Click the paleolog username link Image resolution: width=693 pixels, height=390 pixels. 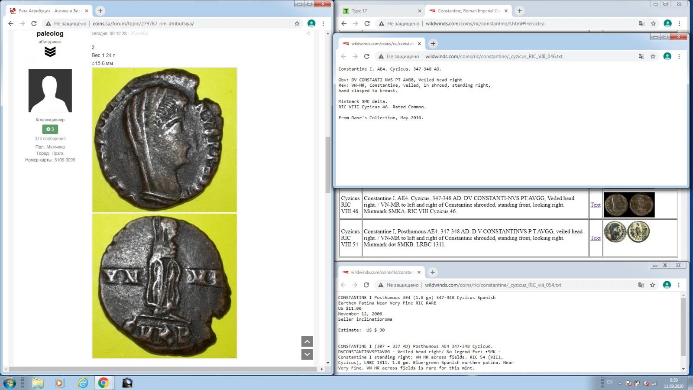coord(50,33)
